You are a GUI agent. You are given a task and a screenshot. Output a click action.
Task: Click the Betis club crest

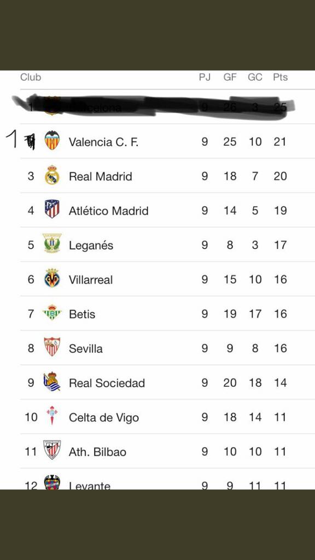52,312
